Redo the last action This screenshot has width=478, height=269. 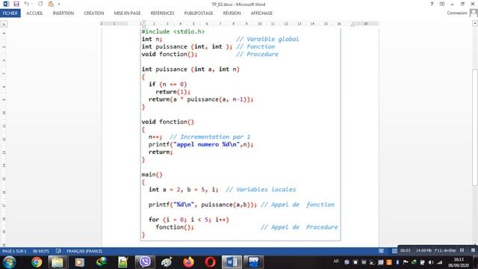[x=40, y=4]
